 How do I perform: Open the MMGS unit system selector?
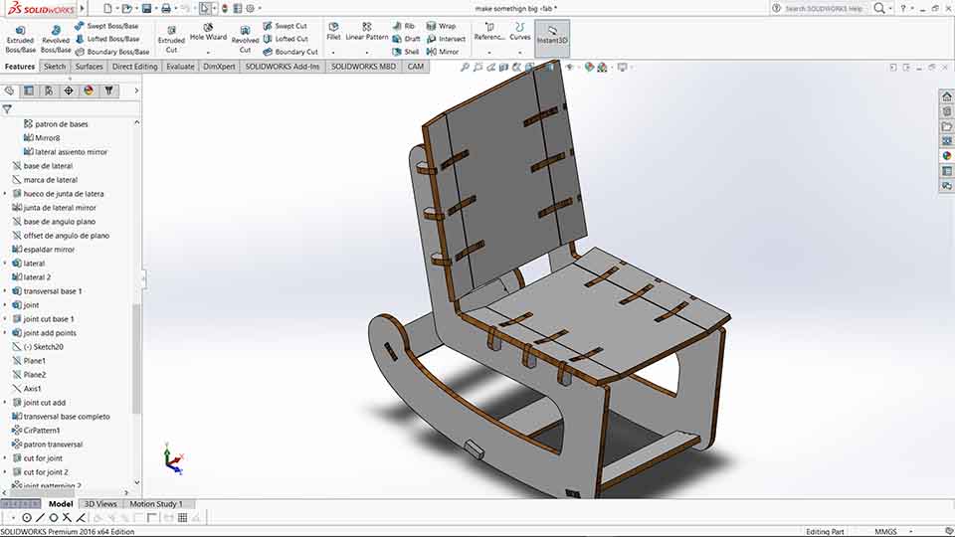click(x=893, y=531)
